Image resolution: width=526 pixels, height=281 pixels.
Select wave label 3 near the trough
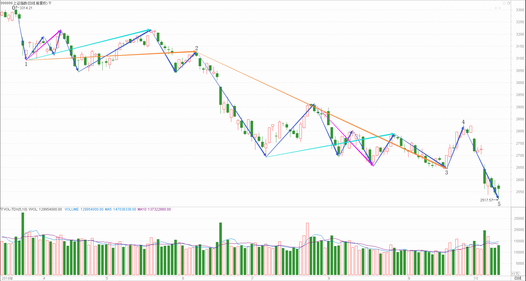[447, 172]
